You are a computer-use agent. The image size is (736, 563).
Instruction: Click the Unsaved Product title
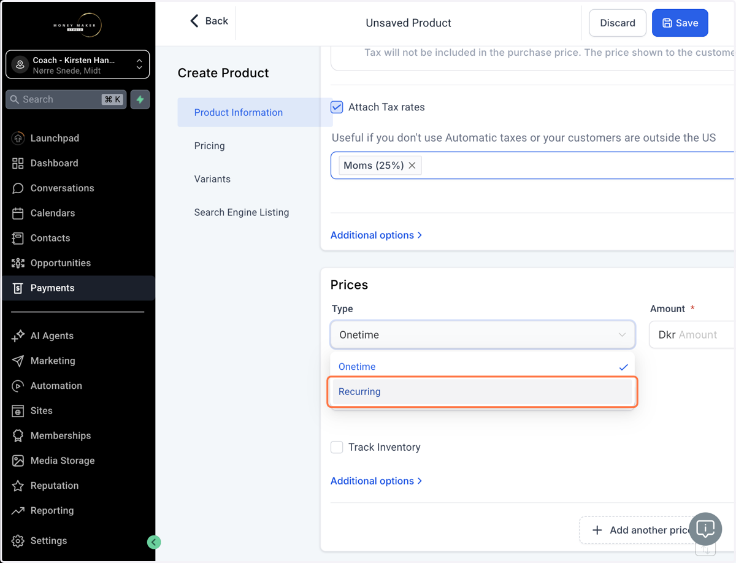[408, 23]
